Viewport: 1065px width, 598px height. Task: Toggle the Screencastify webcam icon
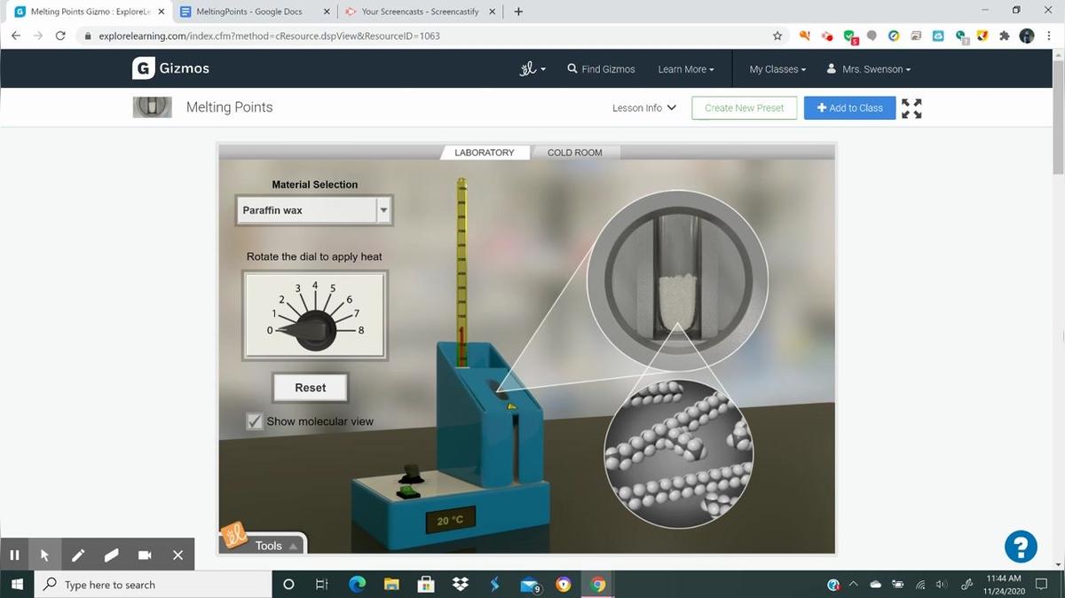pyautogui.click(x=145, y=555)
